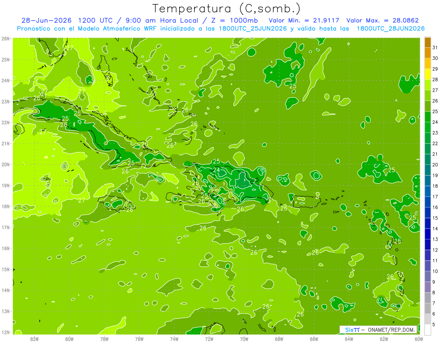Pick the teal legend swatch between 19 and 20
This screenshot has height=344, width=445.
click(428, 170)
